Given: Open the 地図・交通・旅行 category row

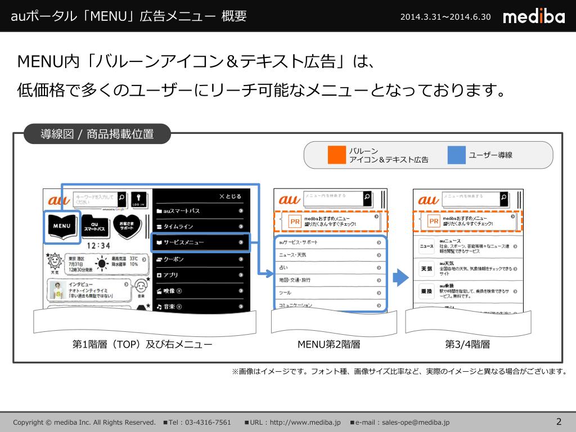Looking at the screenshot, I should coord(330,280).
